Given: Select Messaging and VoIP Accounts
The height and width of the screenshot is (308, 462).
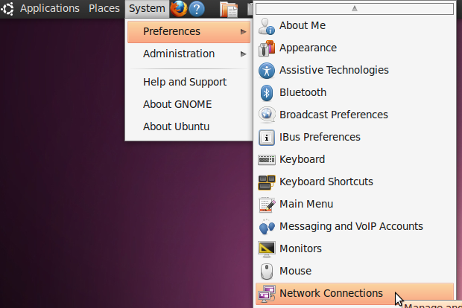Looking at the screenshot, I should (350, 226).
